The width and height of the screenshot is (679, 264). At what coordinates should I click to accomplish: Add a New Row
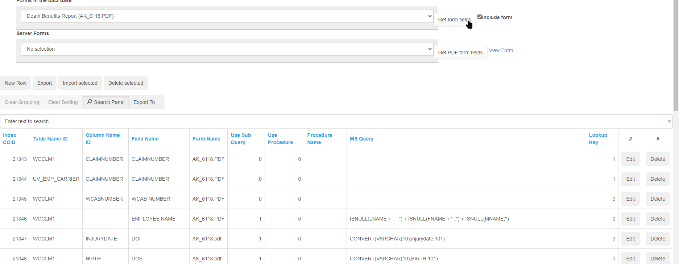pos(16,83)
